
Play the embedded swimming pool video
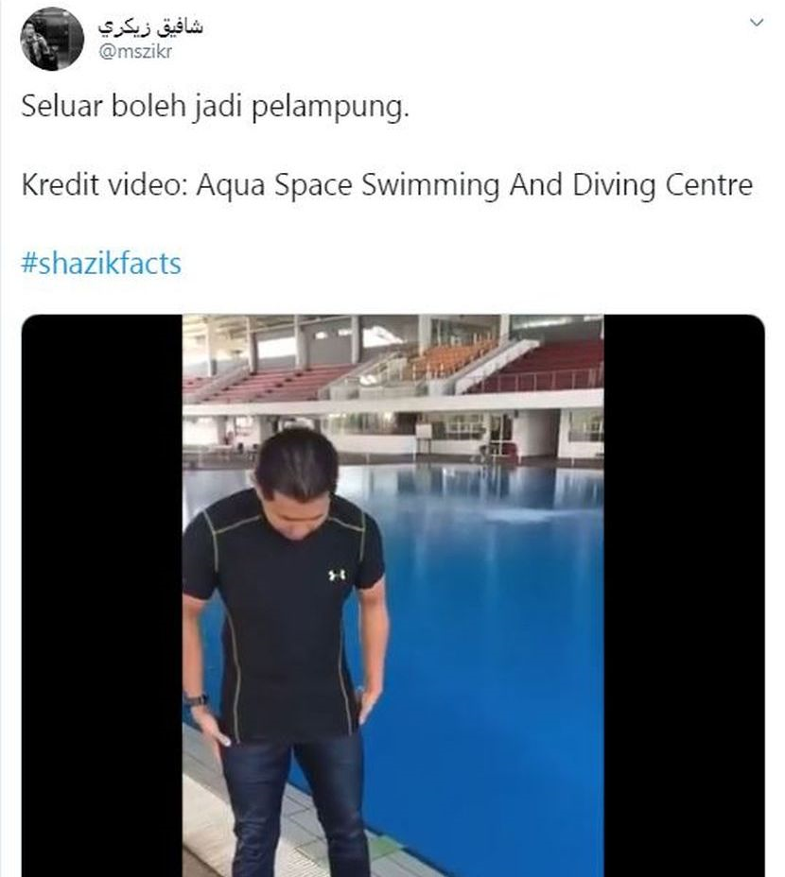pyautogui.click(x=393, y=595)
